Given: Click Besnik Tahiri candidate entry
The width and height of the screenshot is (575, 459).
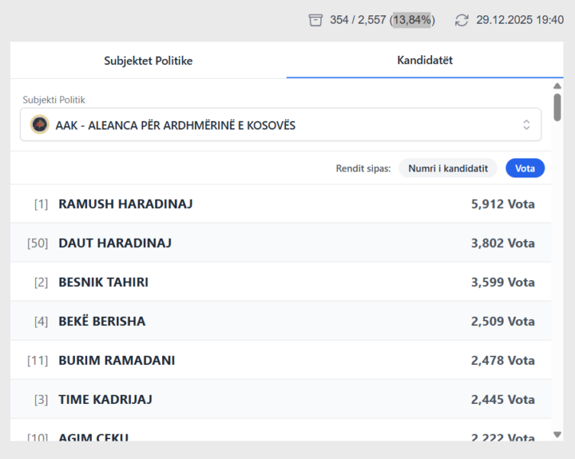Looking at the screenshot, I should (280, 282).
